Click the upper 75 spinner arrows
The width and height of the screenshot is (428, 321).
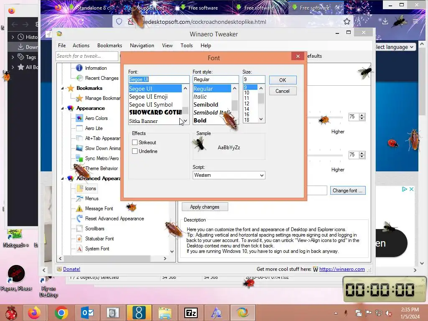point(362,117)
